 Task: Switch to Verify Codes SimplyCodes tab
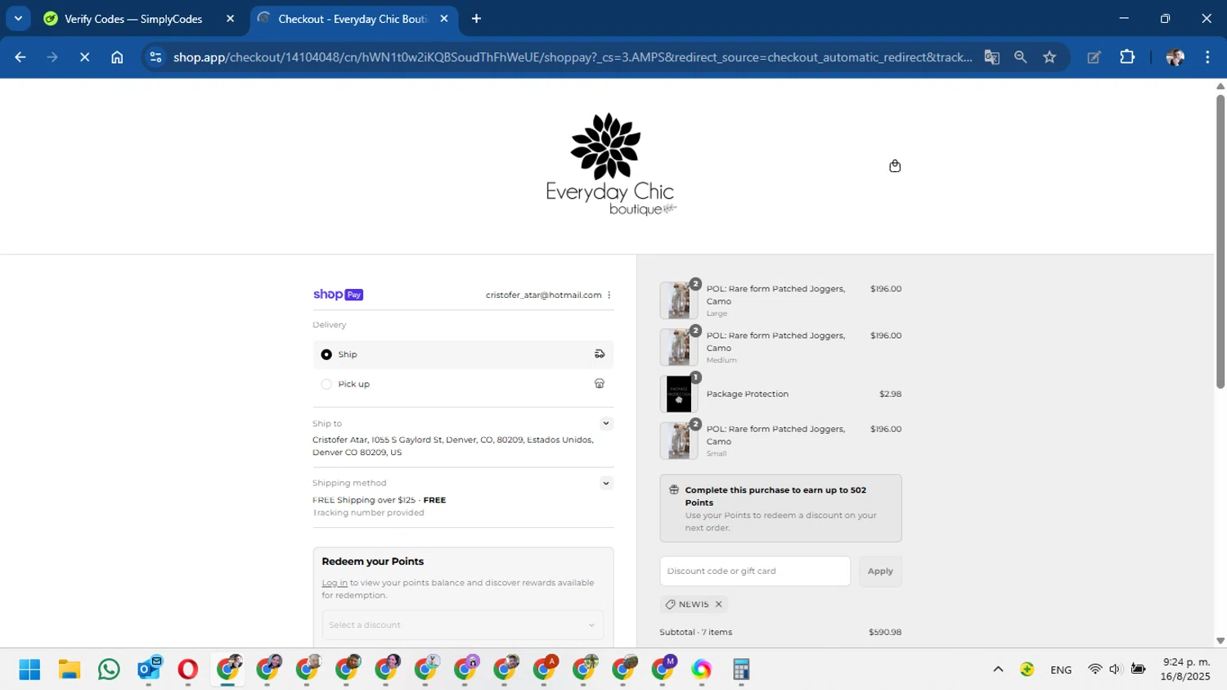pos(133,19)
